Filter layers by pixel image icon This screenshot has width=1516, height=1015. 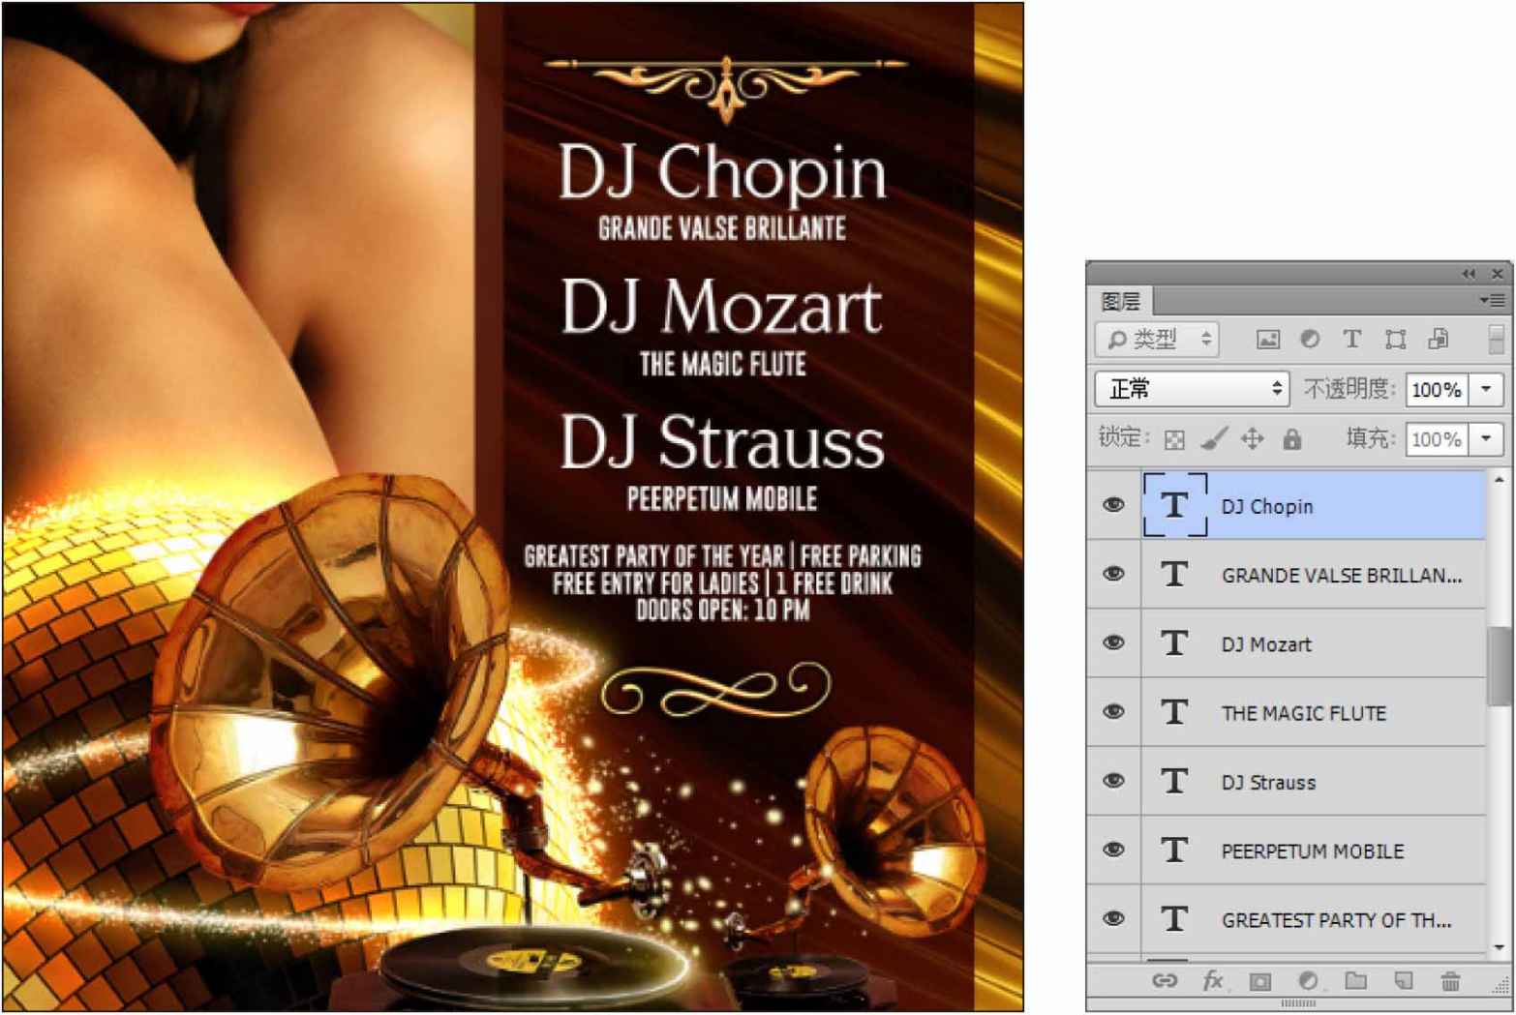(1267, 340)
